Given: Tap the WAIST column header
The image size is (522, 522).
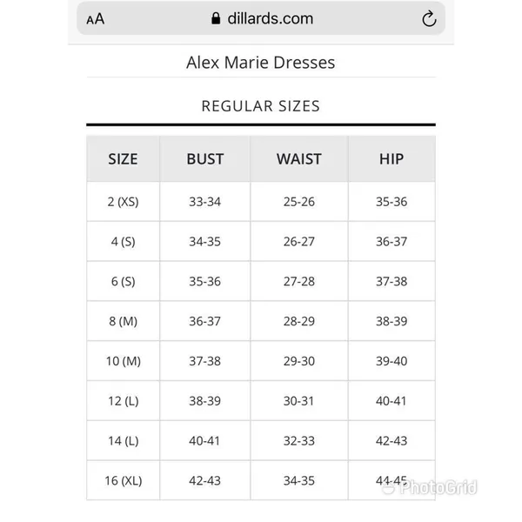Looking at the screenshot, I should (299, 159).
